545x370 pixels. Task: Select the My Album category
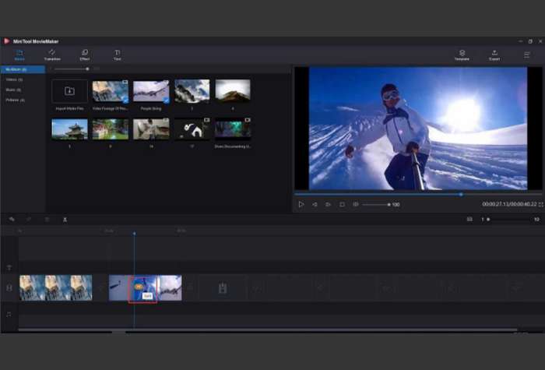pos(23,69)
